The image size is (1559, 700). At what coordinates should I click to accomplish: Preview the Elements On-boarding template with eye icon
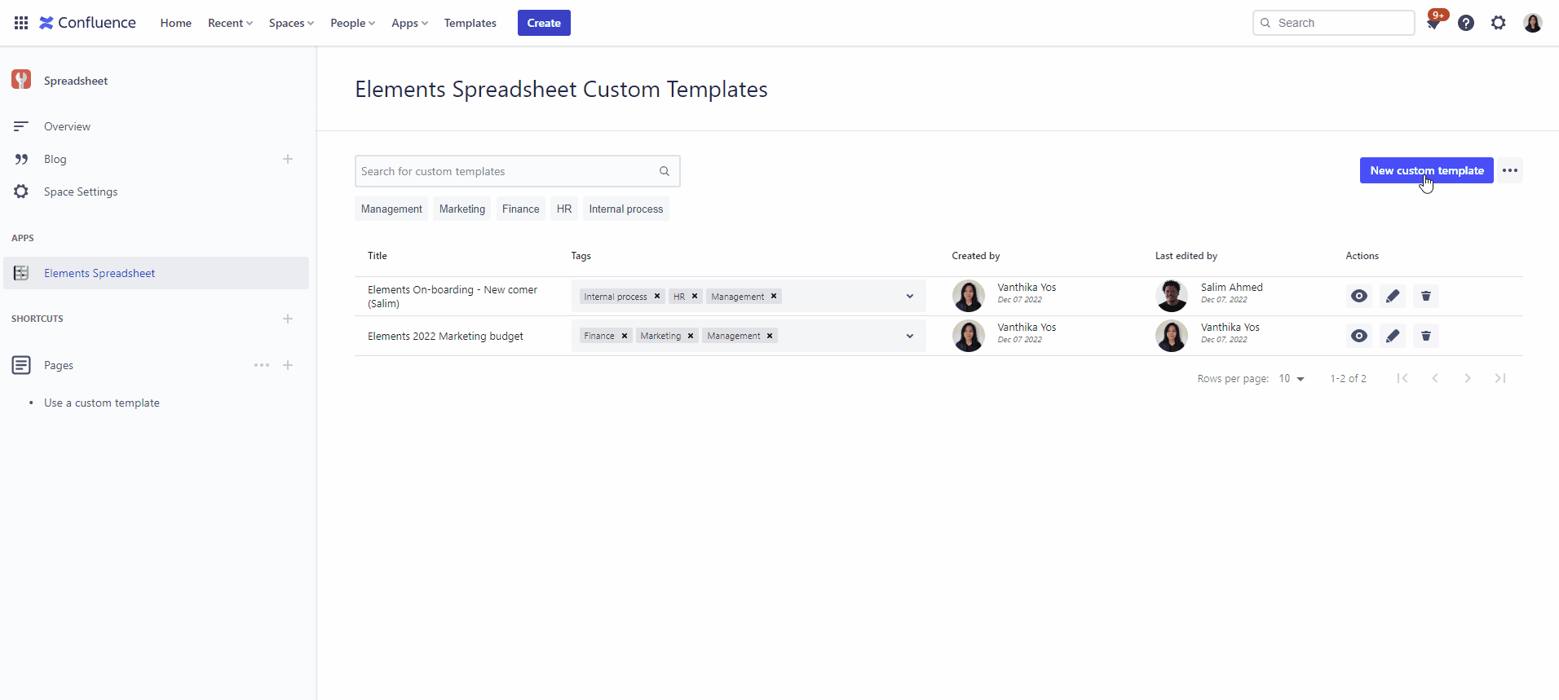(x=1359, y=296)
